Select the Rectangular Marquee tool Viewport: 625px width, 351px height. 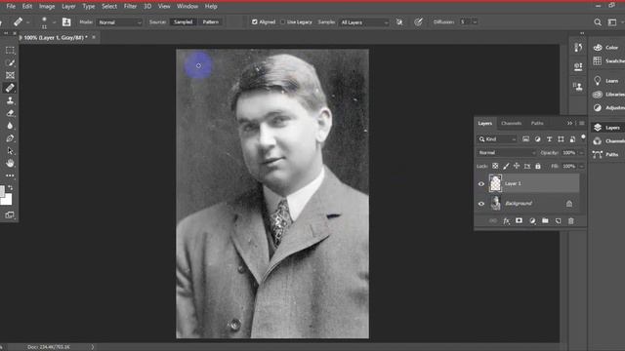[10, 50]
